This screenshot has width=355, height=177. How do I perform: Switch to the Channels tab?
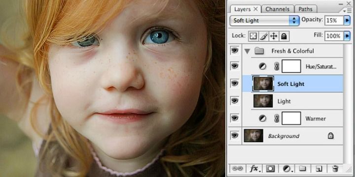coord(277,9)
